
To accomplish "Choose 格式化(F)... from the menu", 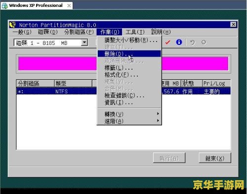I will (x=129, y=75).
